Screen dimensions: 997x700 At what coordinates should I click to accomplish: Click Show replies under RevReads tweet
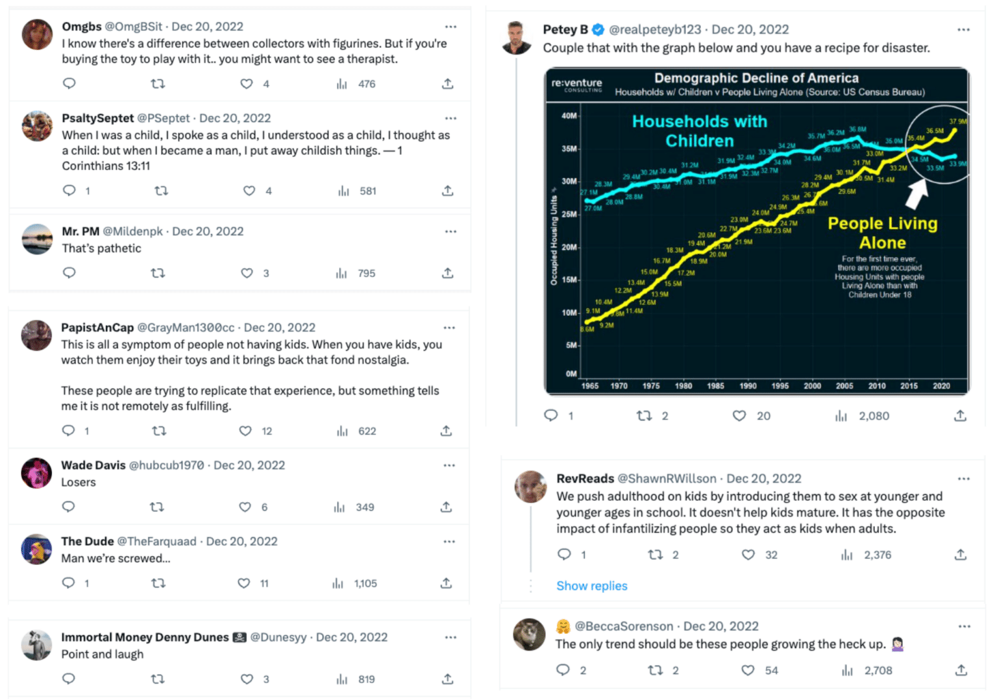pyautogui.click(x=592, y=586)
